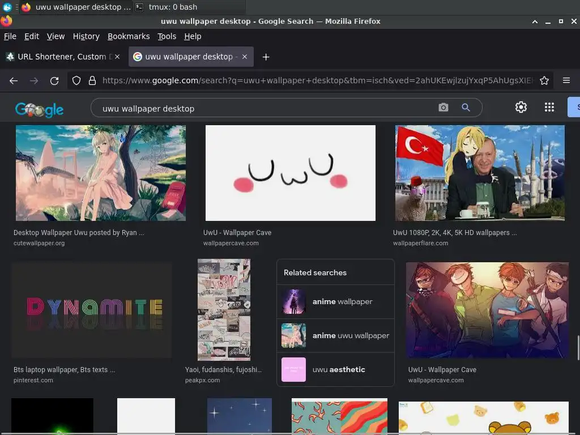Visit peakpx.com source link

(202, 380)
